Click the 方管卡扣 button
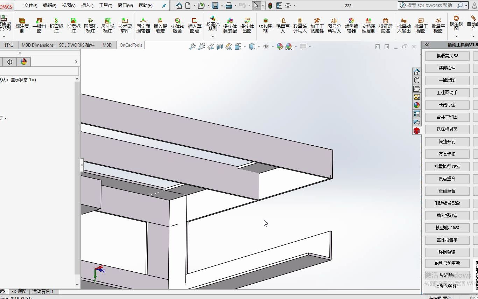 point(447,154)
